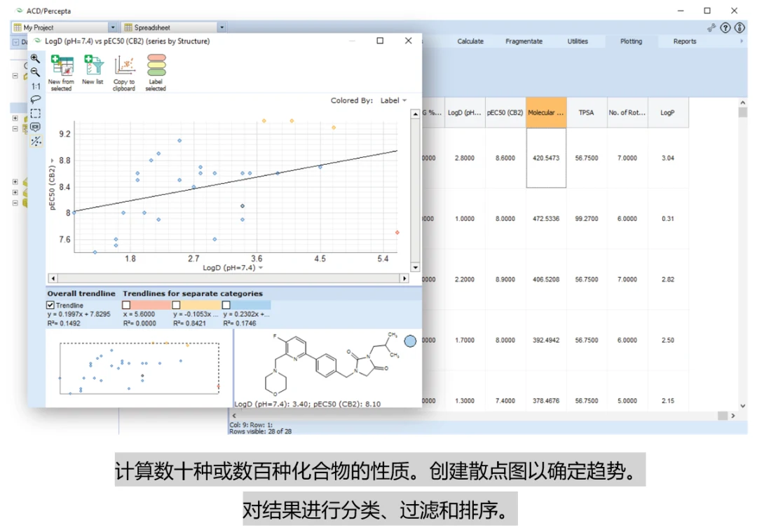Click the LogP column header

tap(668, 112)
